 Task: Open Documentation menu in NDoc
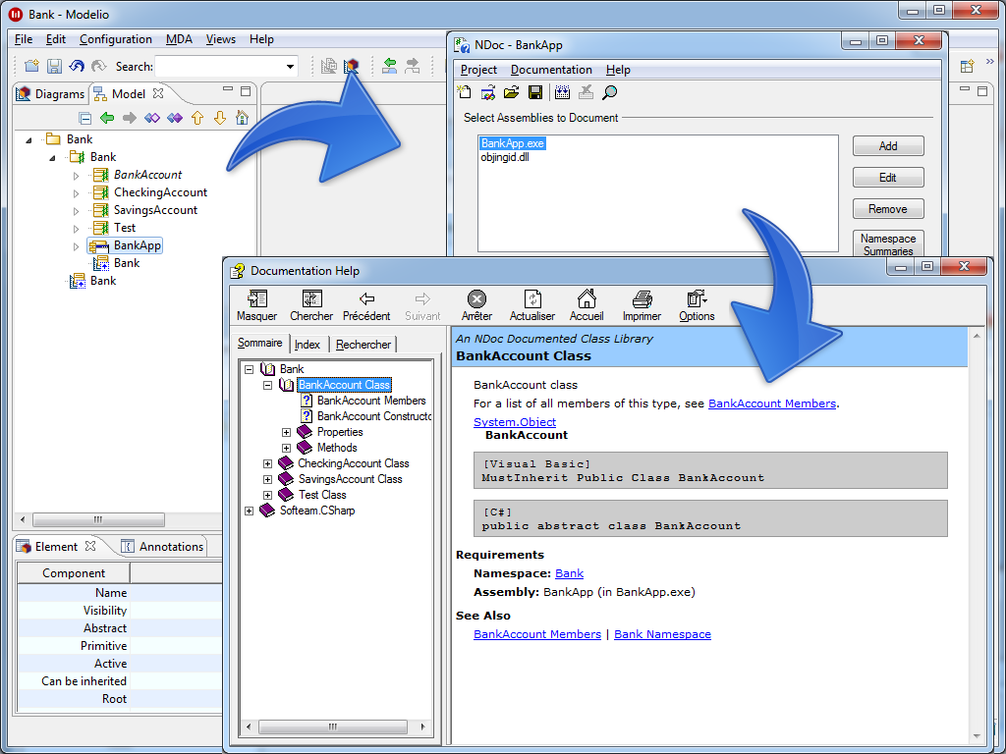tap(551, 70)
